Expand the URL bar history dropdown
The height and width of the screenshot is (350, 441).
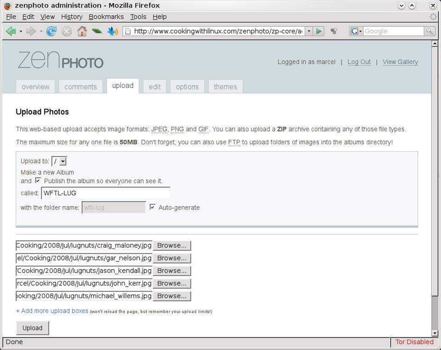point(309,31)
